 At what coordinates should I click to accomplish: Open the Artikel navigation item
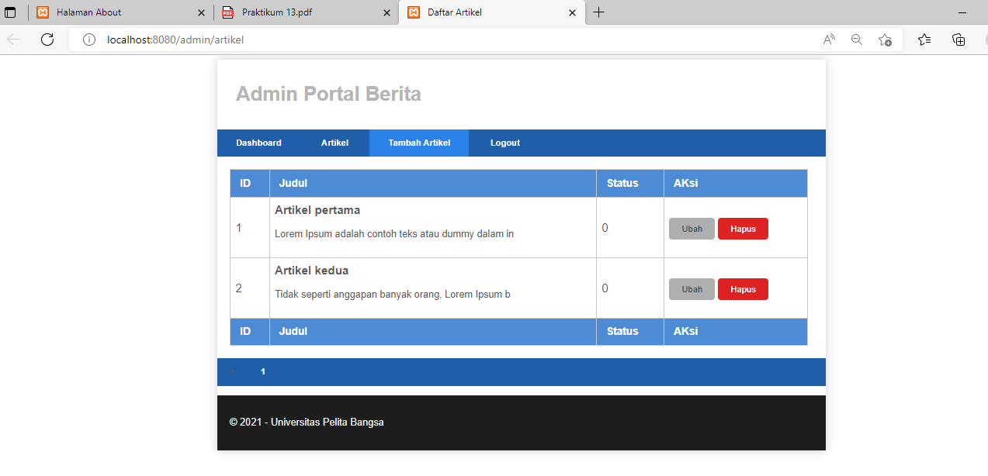[335, 143]
